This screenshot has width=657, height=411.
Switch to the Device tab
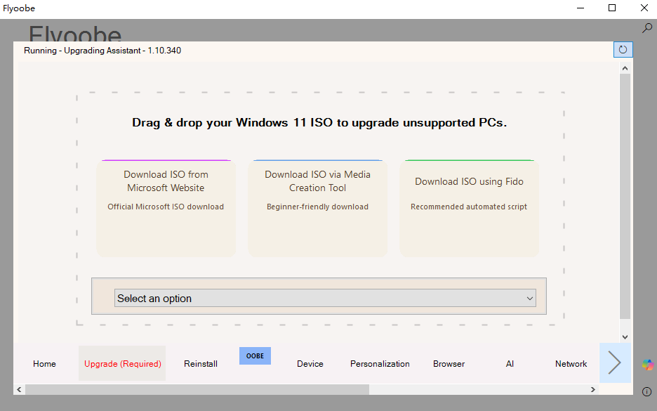(310, 364)
